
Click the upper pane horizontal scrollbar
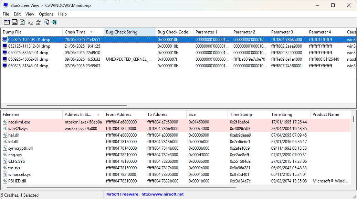click(x=67, y=106)
